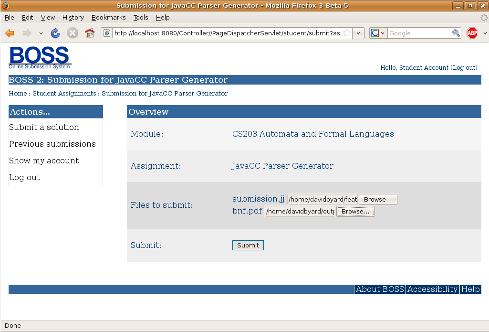Click the search magnifier icon
This screenshot has height=332, width=489.
(x=456, y=33)
